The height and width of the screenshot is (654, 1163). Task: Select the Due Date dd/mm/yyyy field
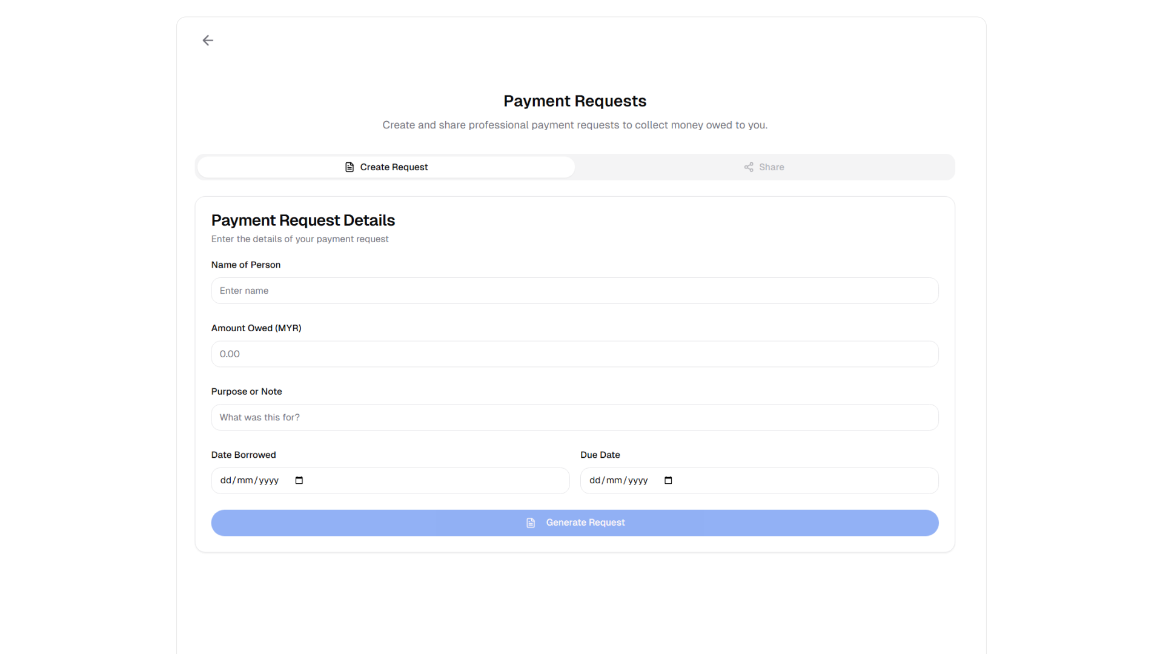[x=759, y=480]
